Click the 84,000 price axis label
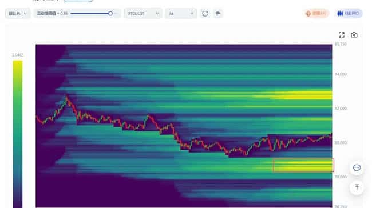 341,74
